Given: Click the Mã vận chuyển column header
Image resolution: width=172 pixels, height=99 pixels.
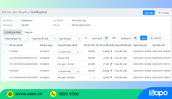Looking at the screenshot, I should [x=16, y=45].
